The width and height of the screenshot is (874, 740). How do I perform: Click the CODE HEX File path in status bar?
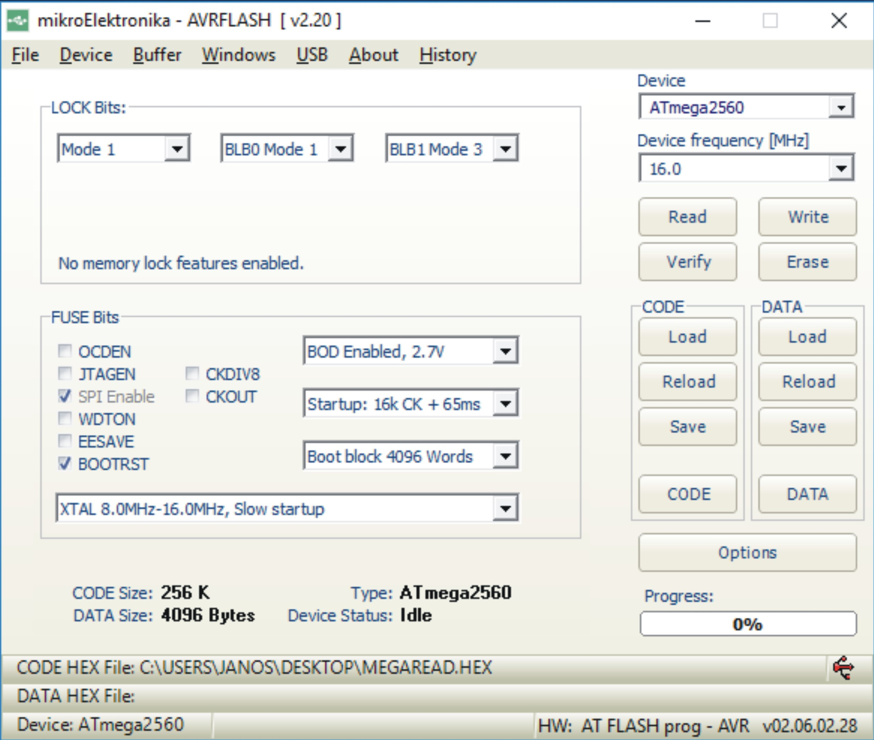(254, 667)
